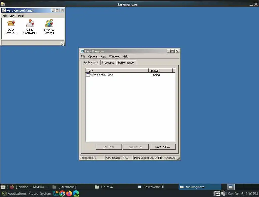Click the resize grip in Wine Control Panel
The image size is (259, 197).
click(x=62, y=44)
